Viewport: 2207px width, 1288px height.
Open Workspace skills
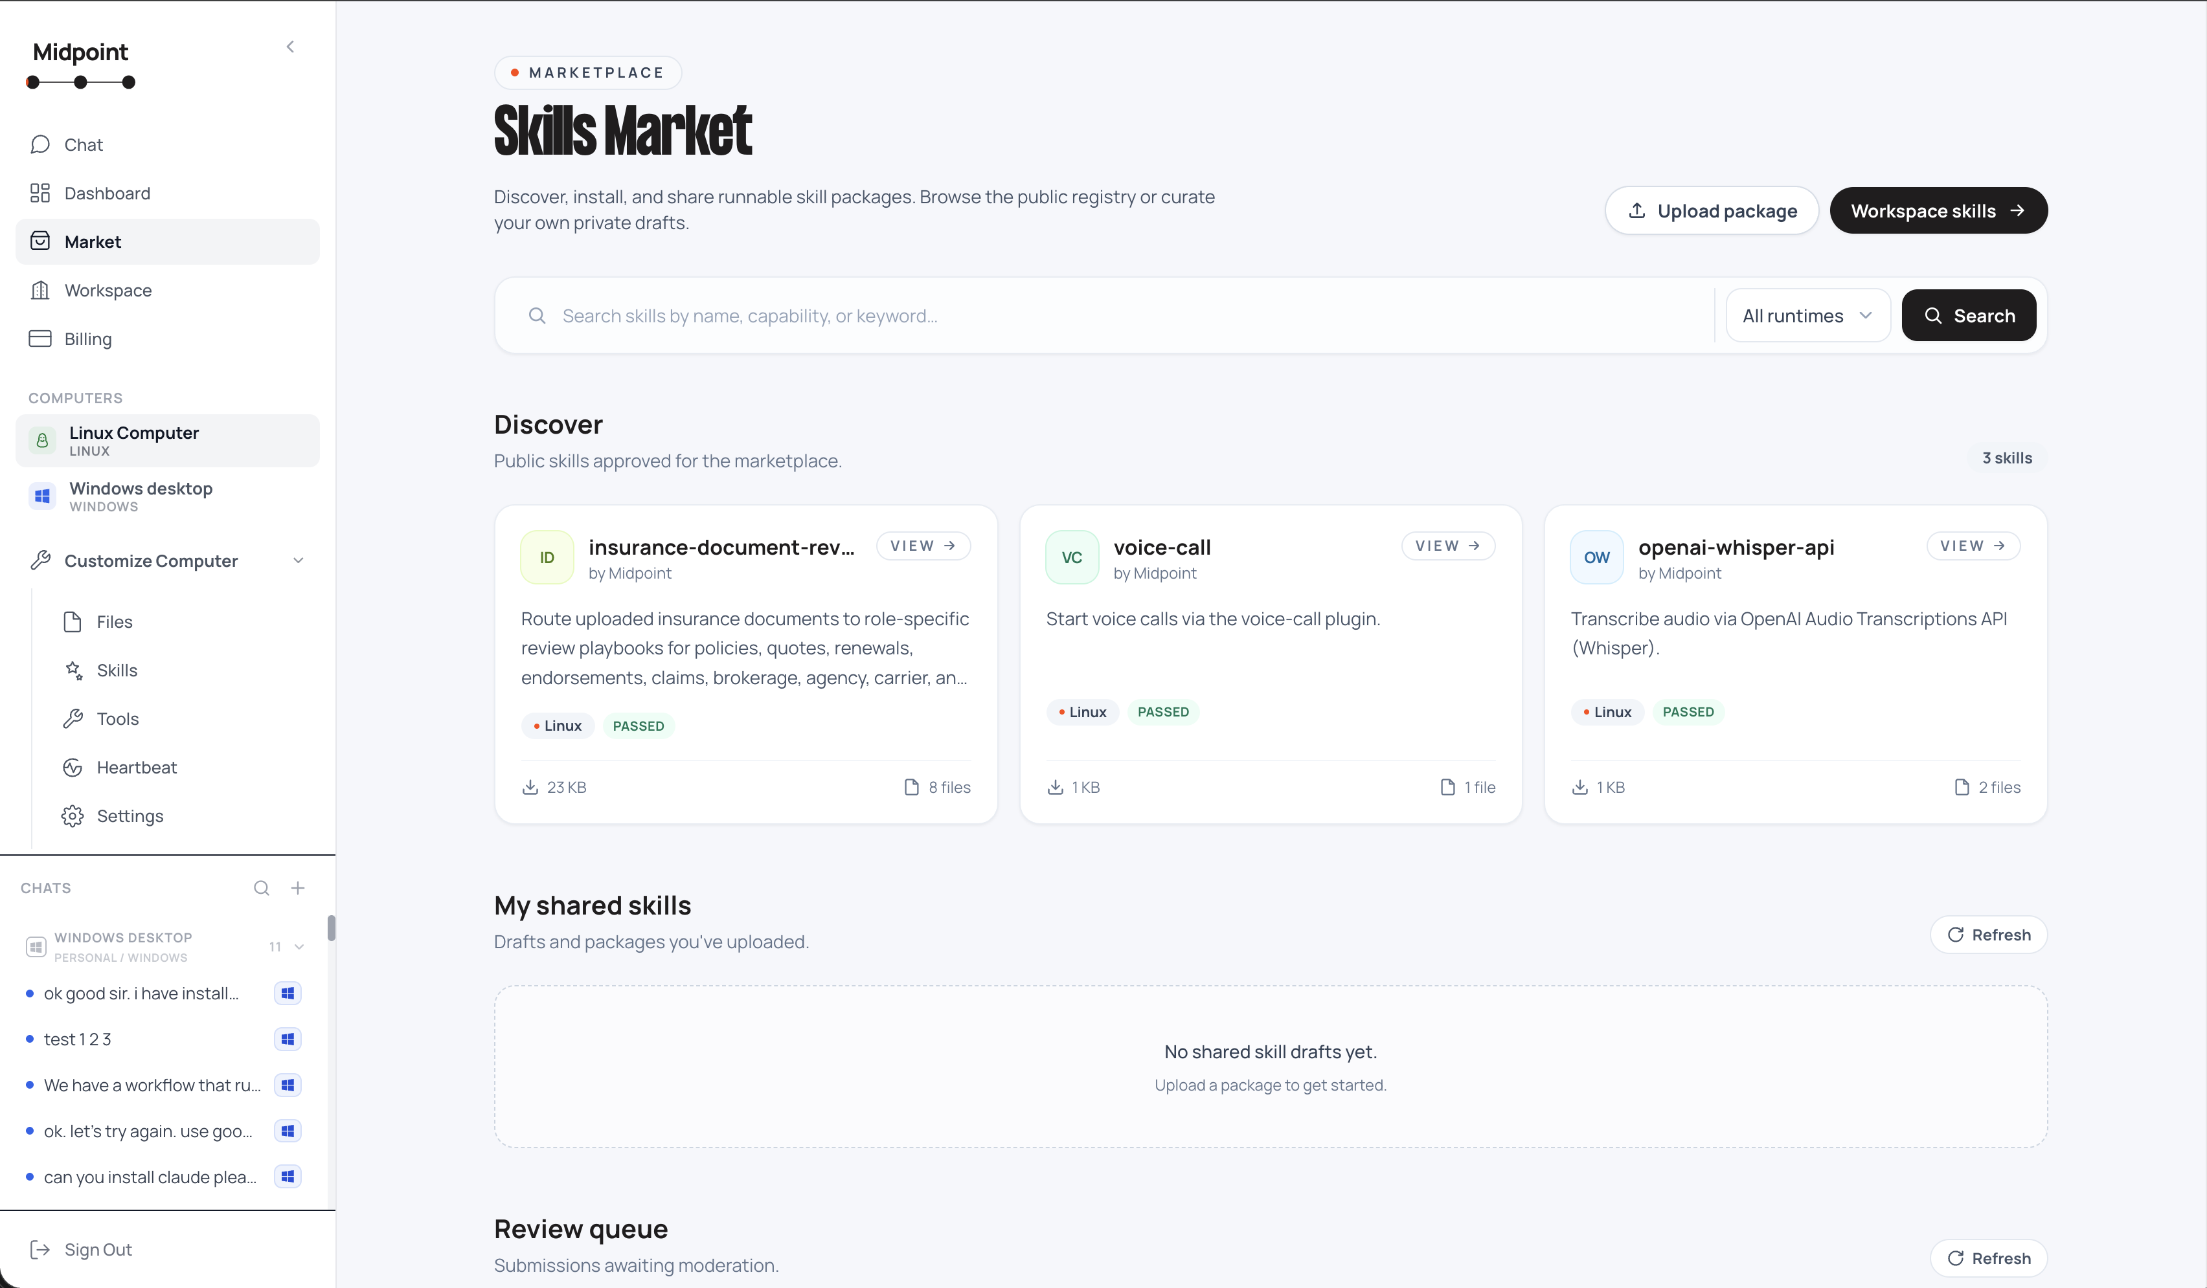[1938, 210]
